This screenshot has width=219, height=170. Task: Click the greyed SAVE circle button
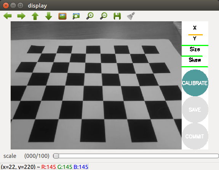(x=195, y=110)
